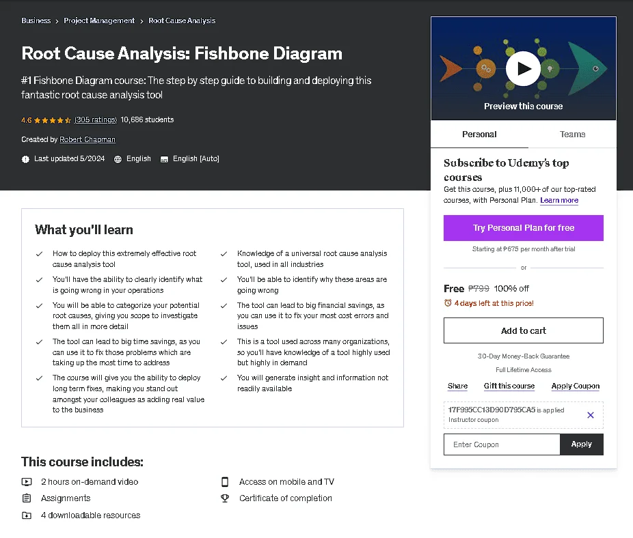Click the last updated alert icon
Screen dimensions: 633x538
(x=25, y=159)
